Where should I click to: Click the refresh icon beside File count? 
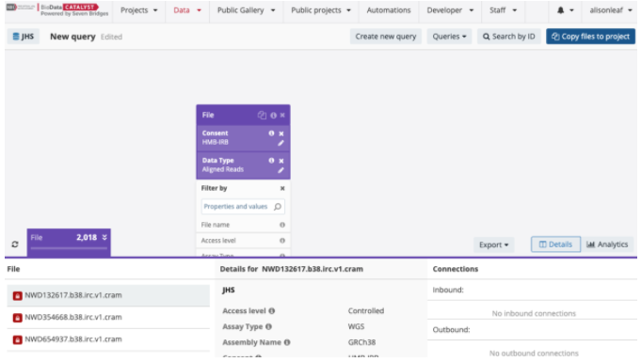coord(15,244)
